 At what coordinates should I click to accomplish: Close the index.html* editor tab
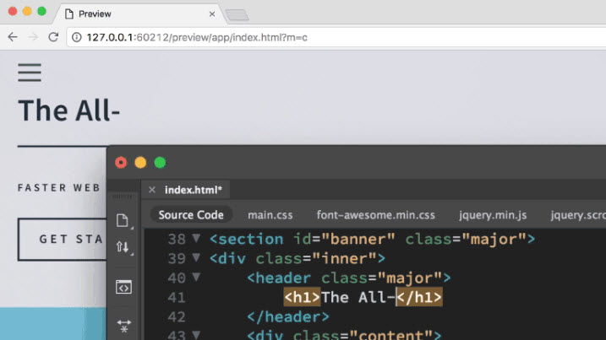[152, 190]
